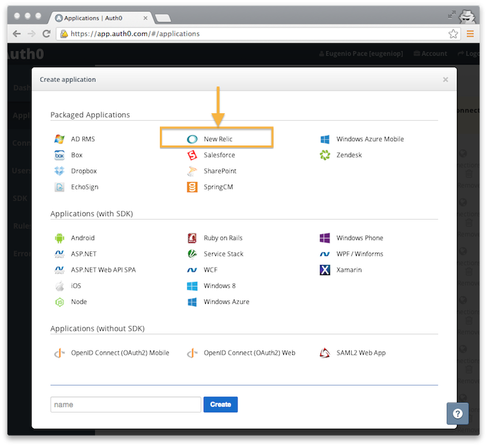Click the Ruby on Rails label

[223, 238]
